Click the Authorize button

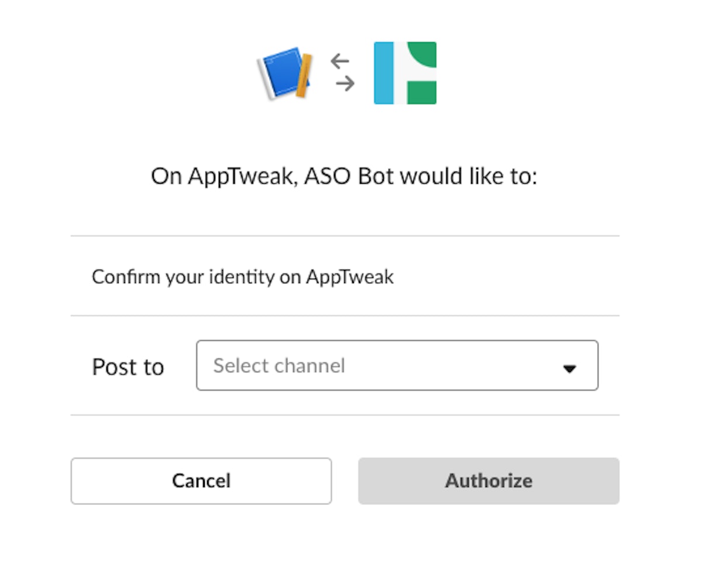tap(488, 480)
